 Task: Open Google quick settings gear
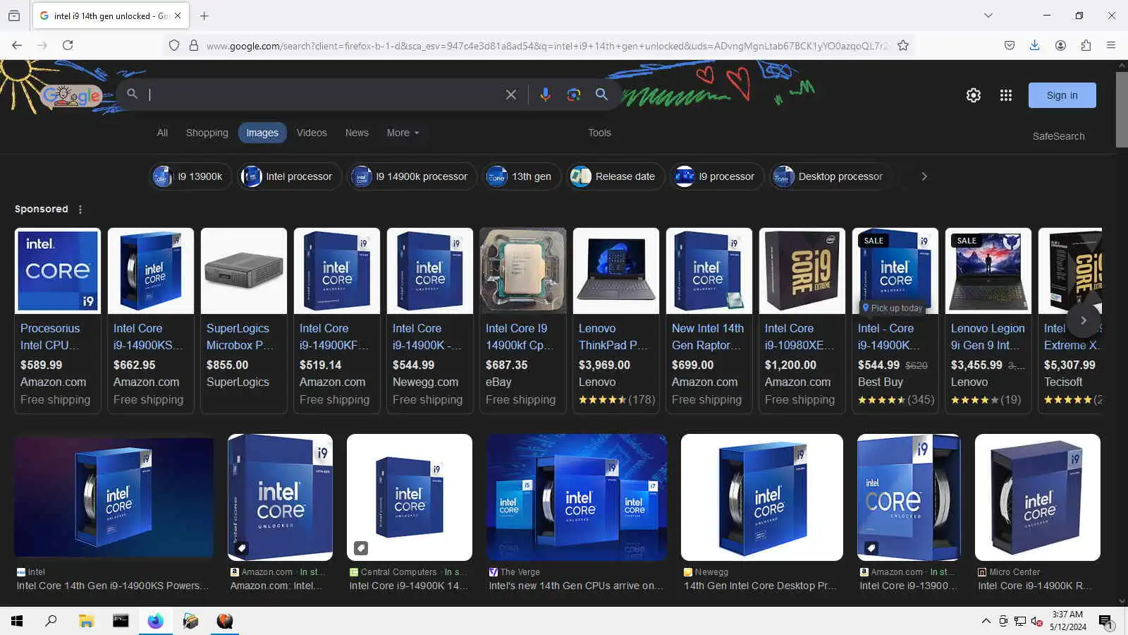[974, 95]
